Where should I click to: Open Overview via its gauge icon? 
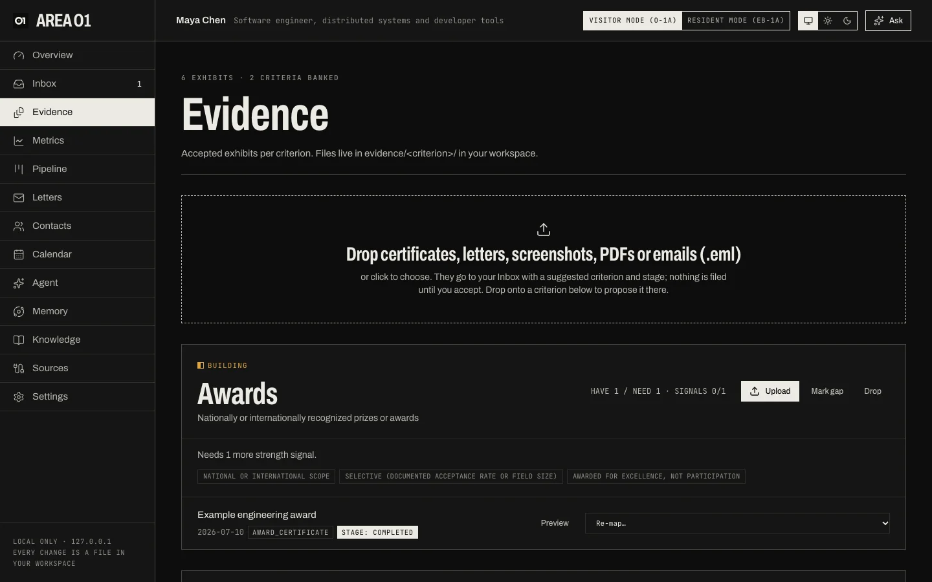19,56
